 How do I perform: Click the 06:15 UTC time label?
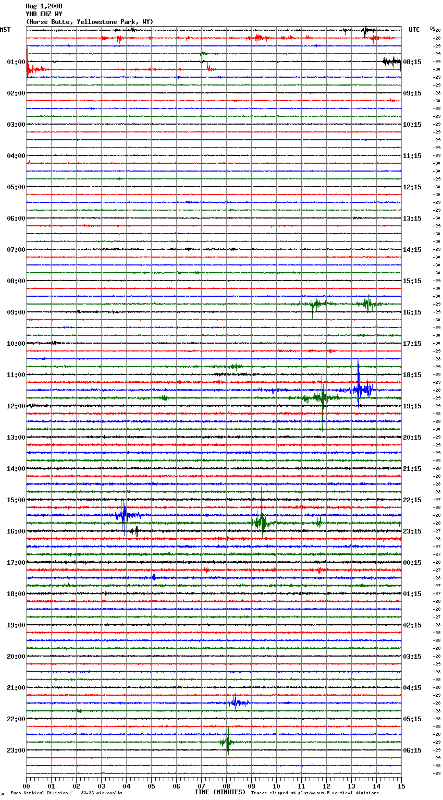(x=412, y=750)
